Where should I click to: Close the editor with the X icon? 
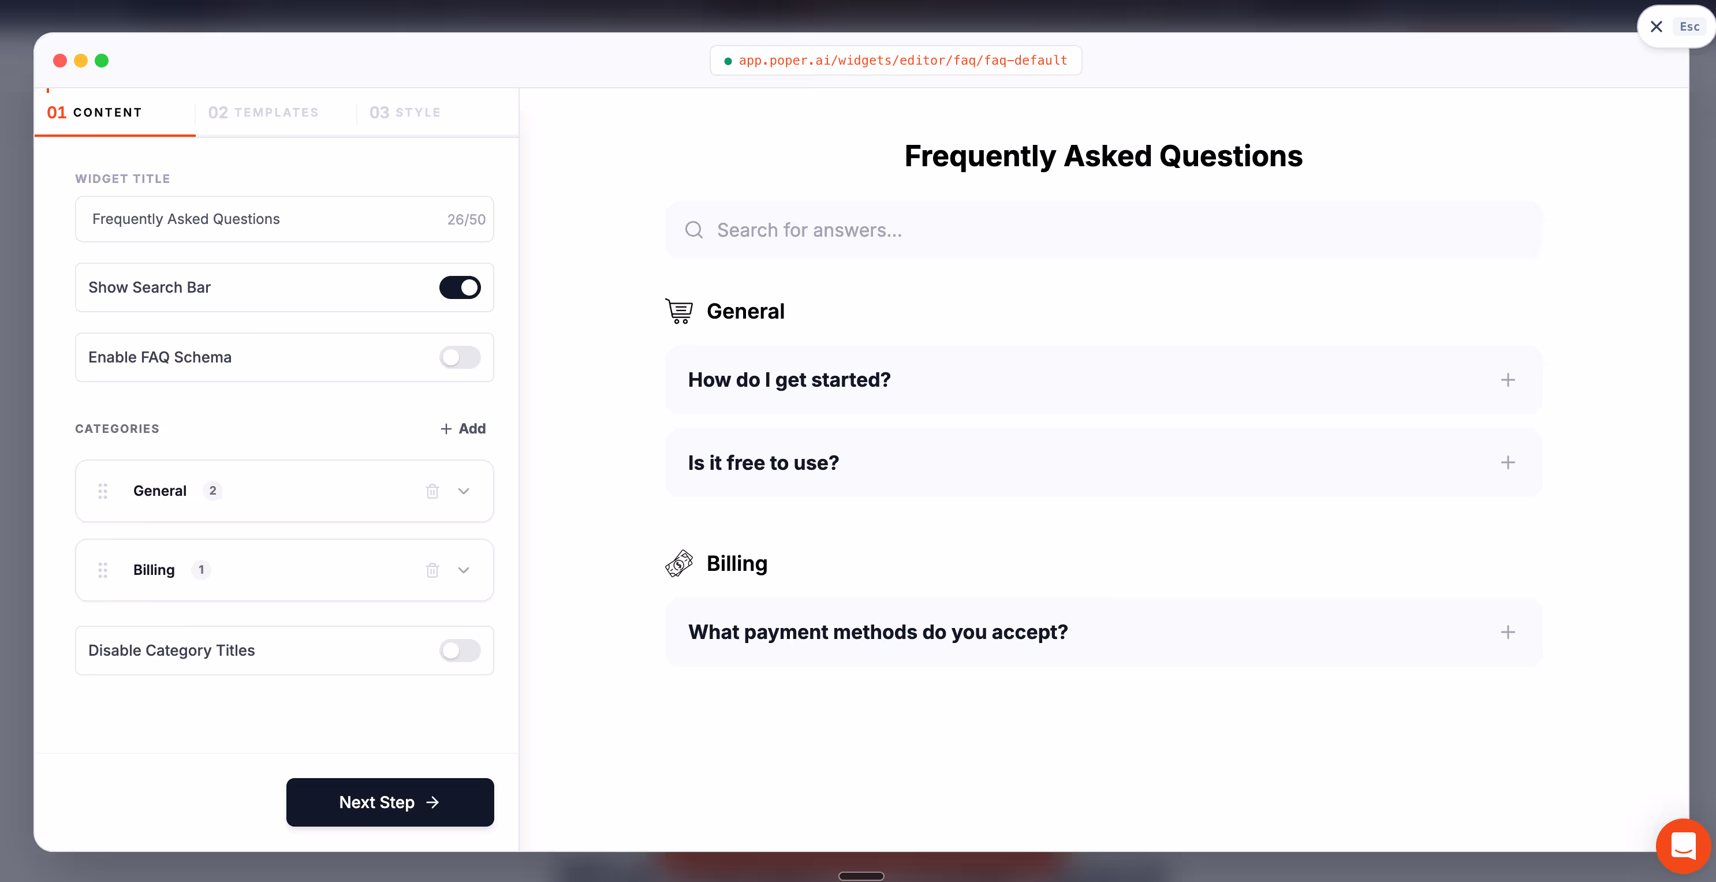1656,27
